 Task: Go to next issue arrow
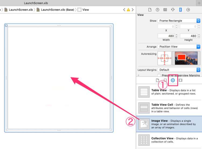tap(133, 10)
